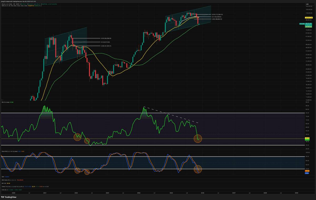
Task: Select the RSI (14, close) legend
Action: 7,102
